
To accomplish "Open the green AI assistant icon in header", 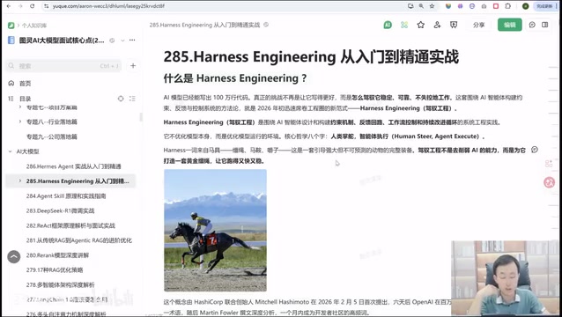I will point(388,25).
